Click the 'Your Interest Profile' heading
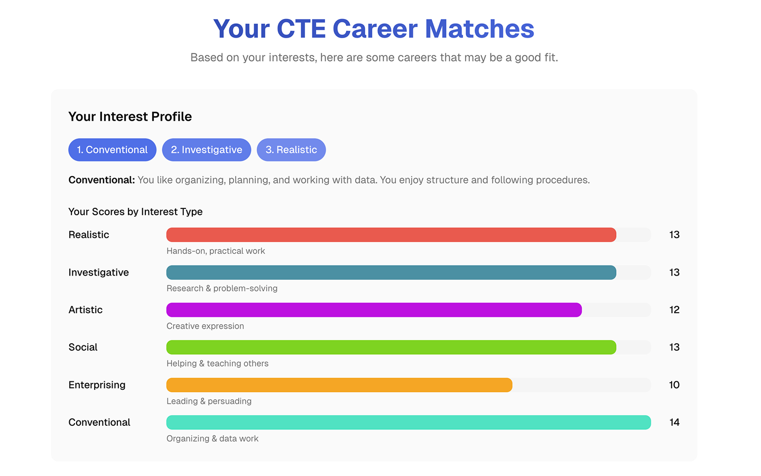The height and width of the screenshot is (476, 761). click(130, 116)
